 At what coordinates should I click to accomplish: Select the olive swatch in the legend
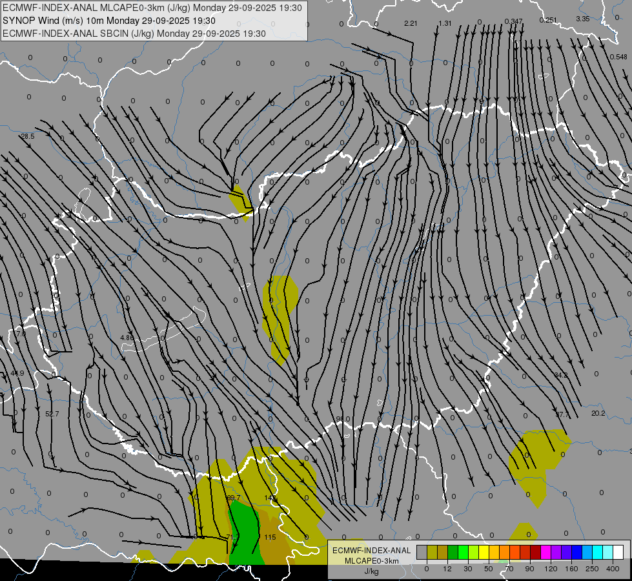point(432,552)
